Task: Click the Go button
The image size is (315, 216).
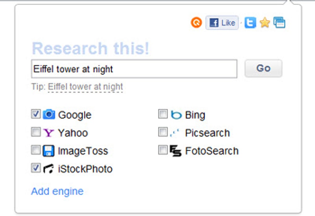Action: pyautogui.click(x=263, y=68)
